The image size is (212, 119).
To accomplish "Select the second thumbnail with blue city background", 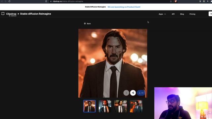I will tap(105, 106).
